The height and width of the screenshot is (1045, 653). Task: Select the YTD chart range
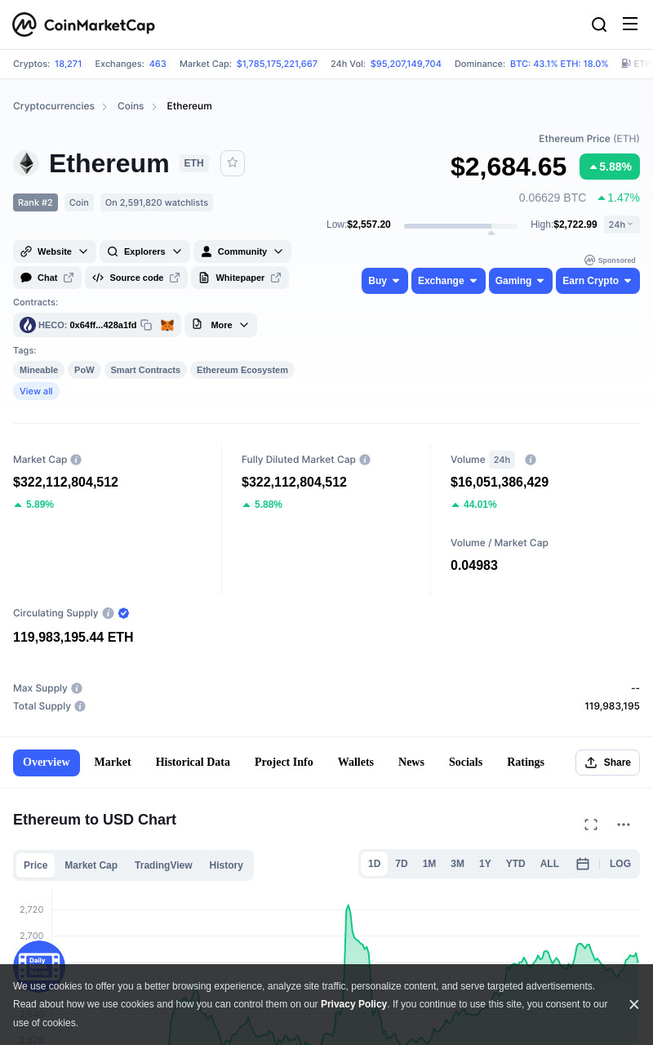(515, 864)
